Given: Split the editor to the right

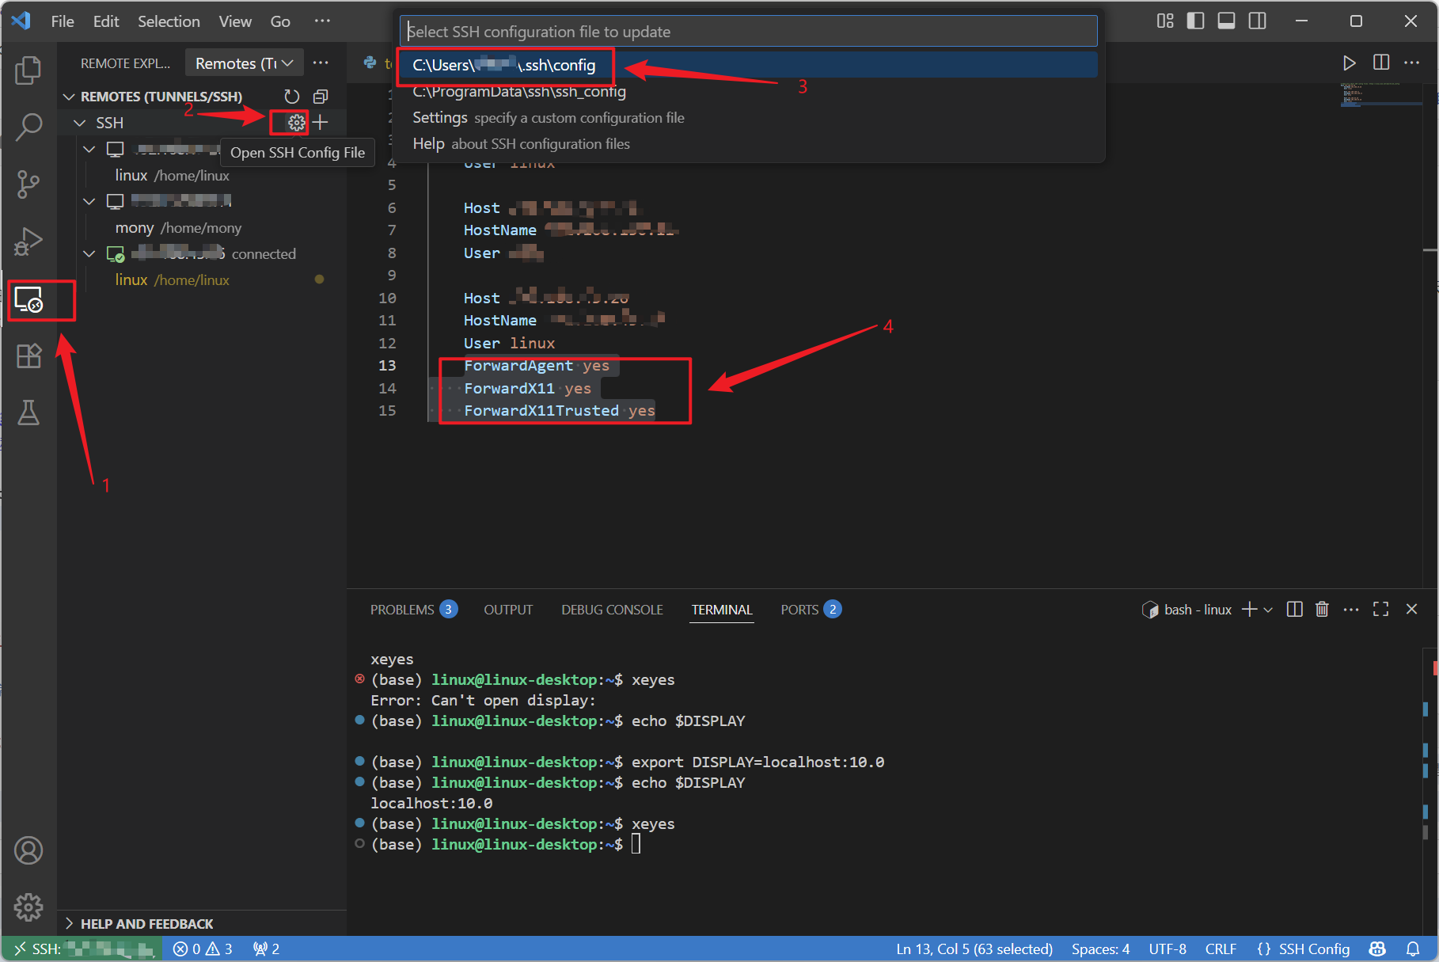Looking at the screenshot, I should point(1381,63).
